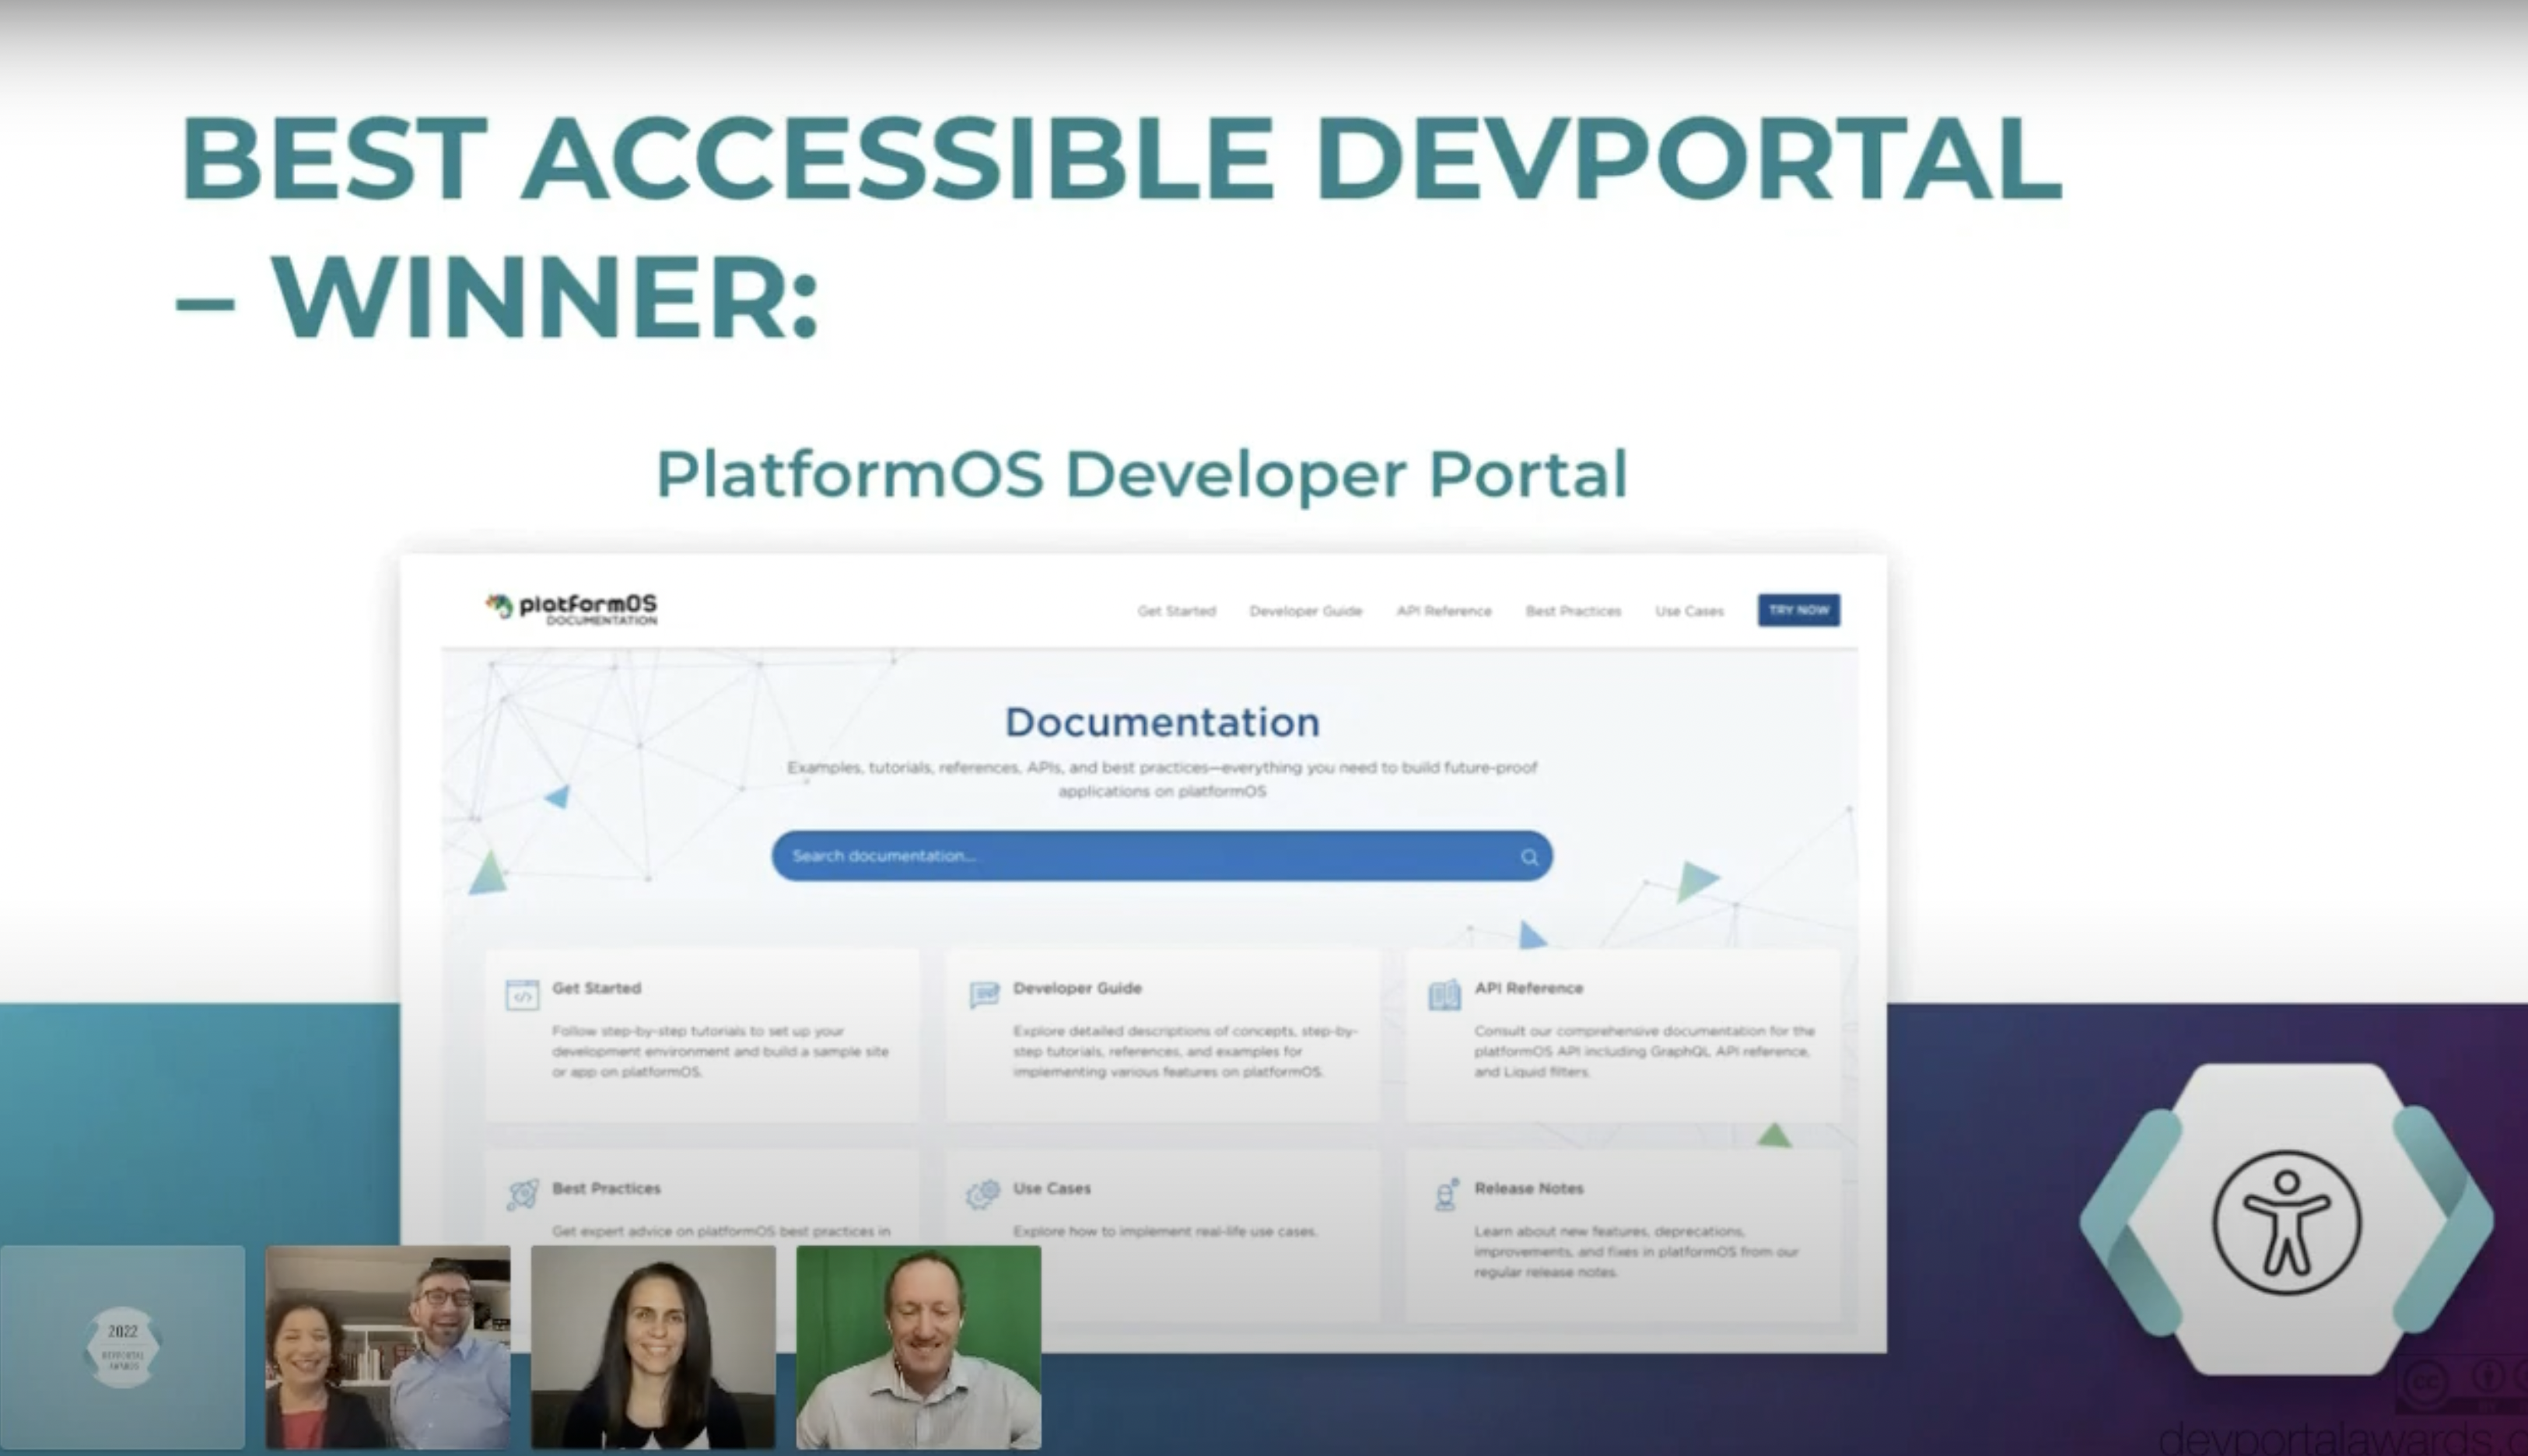The image size is (2528, 1456).
Task: Open the Release Notes card title
Action: pos(1528,1188)
